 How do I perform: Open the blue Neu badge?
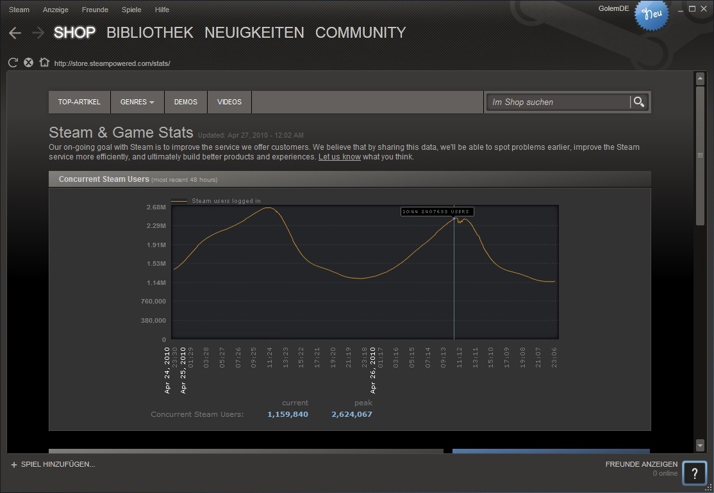[652, 15]
